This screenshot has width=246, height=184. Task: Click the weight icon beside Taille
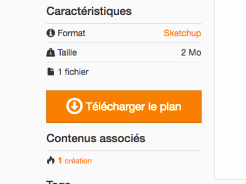50,53
